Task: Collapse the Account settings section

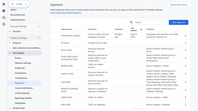Action: [x=39, y=26]
